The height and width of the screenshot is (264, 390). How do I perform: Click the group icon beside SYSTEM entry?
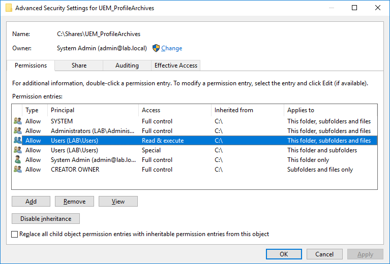pyautogui.click(x=18, y=121)
